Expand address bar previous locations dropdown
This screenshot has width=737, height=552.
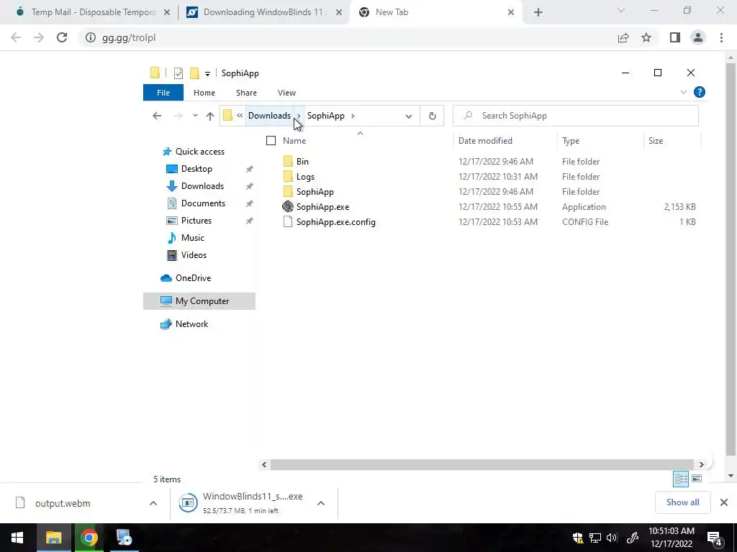[x=409, y=116]
